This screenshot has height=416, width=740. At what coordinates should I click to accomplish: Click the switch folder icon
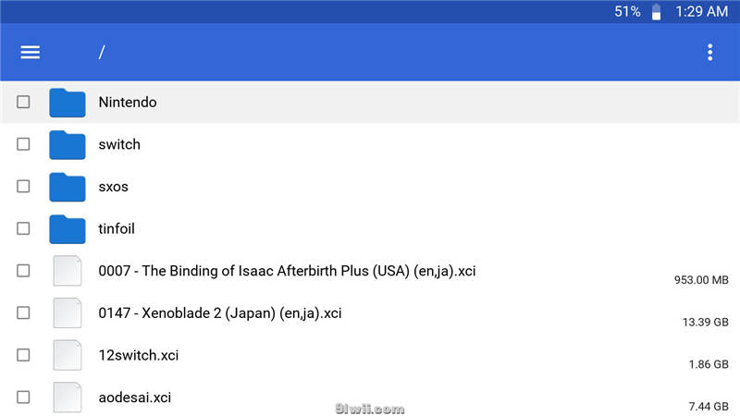(68, 145)
